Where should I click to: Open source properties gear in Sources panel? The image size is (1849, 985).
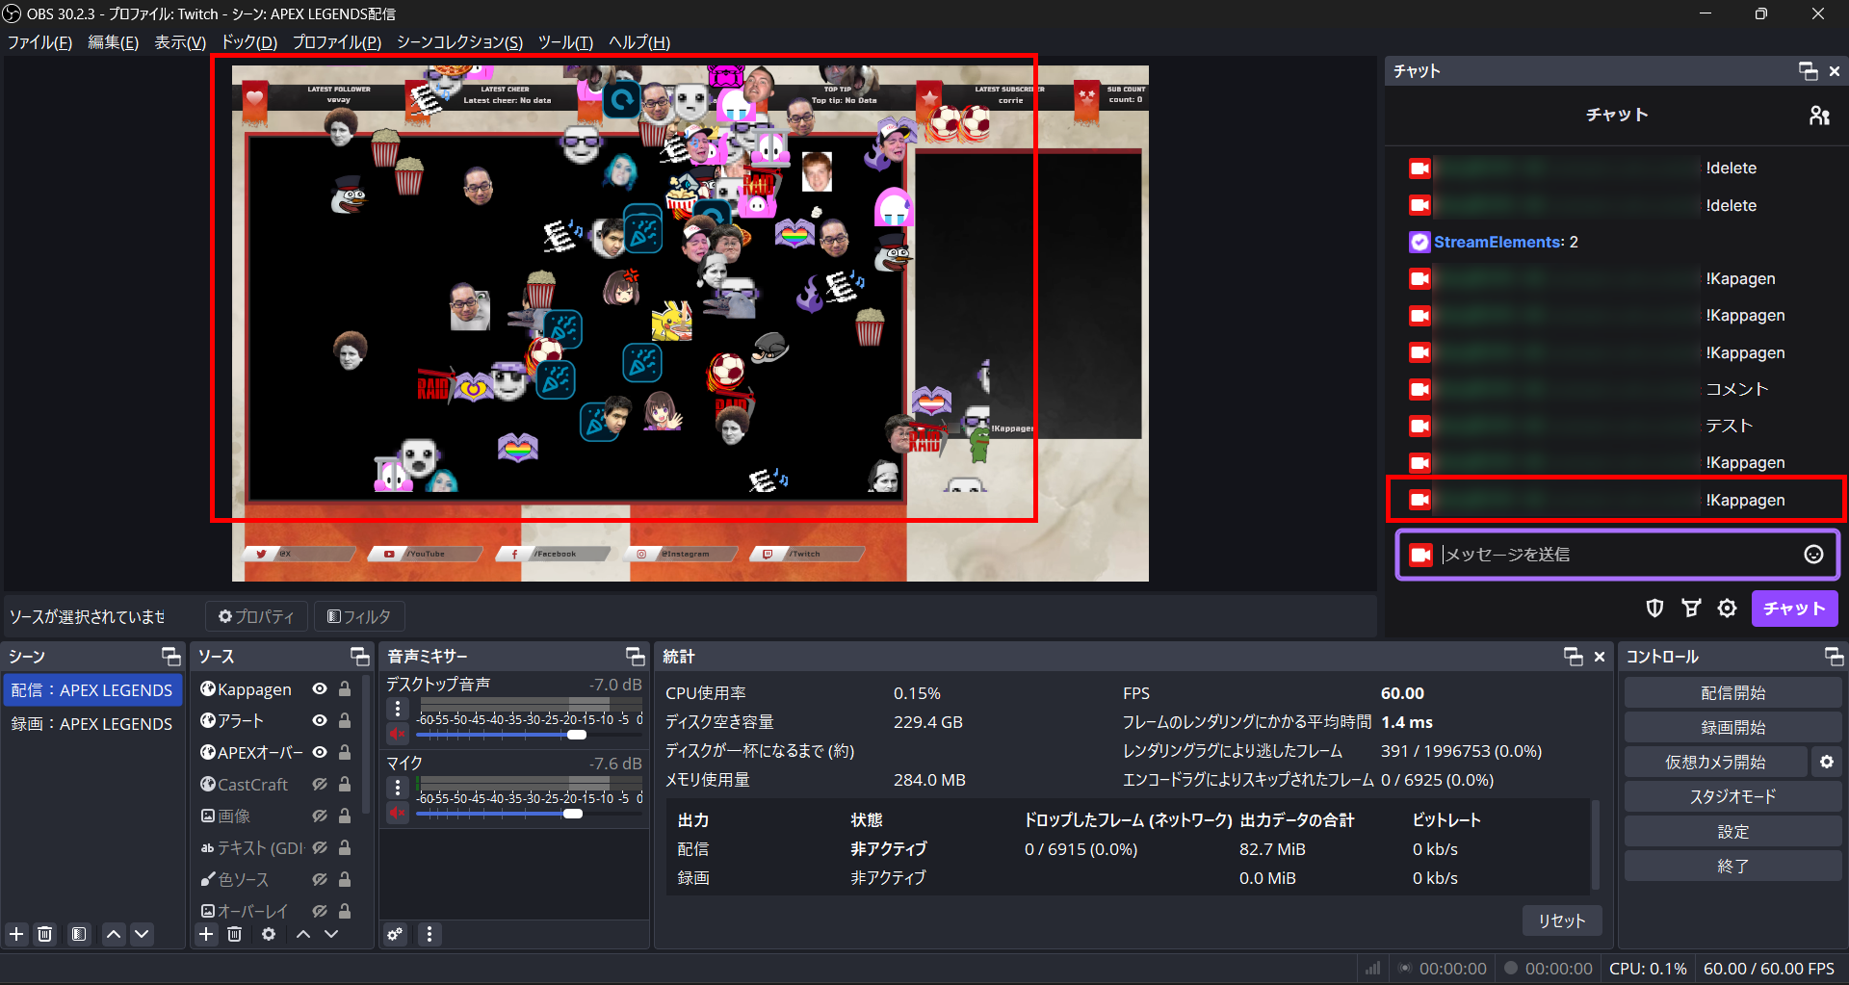(269, 934)
